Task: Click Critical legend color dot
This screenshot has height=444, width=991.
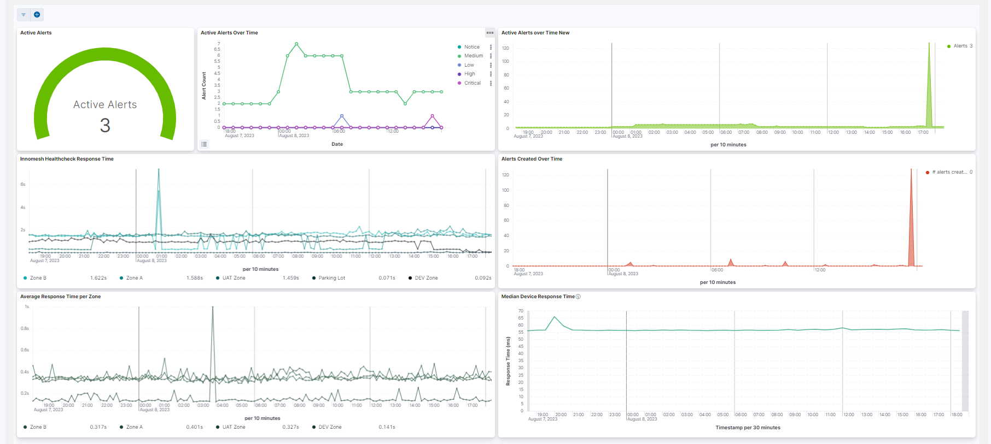Action: pos(459,83)
